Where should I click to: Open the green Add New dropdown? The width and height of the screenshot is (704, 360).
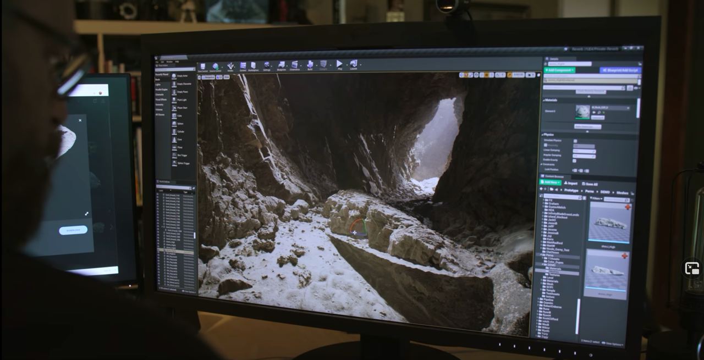(x=551, y=182)
